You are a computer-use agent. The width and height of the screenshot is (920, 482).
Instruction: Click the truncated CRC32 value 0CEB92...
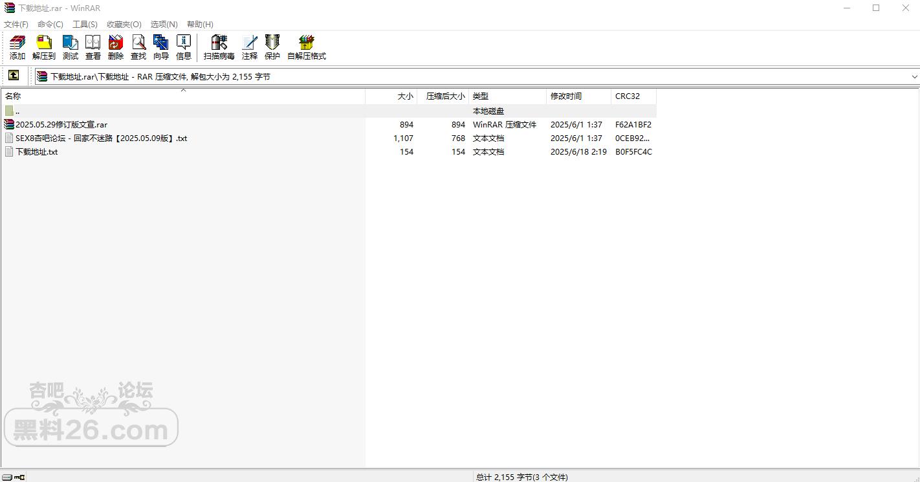click(633, 138)
